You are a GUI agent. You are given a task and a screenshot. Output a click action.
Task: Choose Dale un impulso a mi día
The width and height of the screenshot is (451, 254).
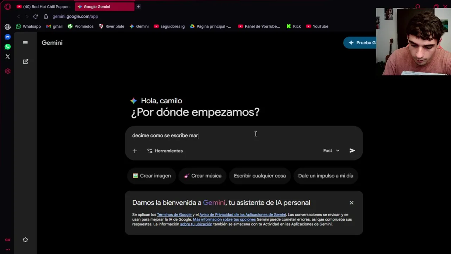click(326, 176)
